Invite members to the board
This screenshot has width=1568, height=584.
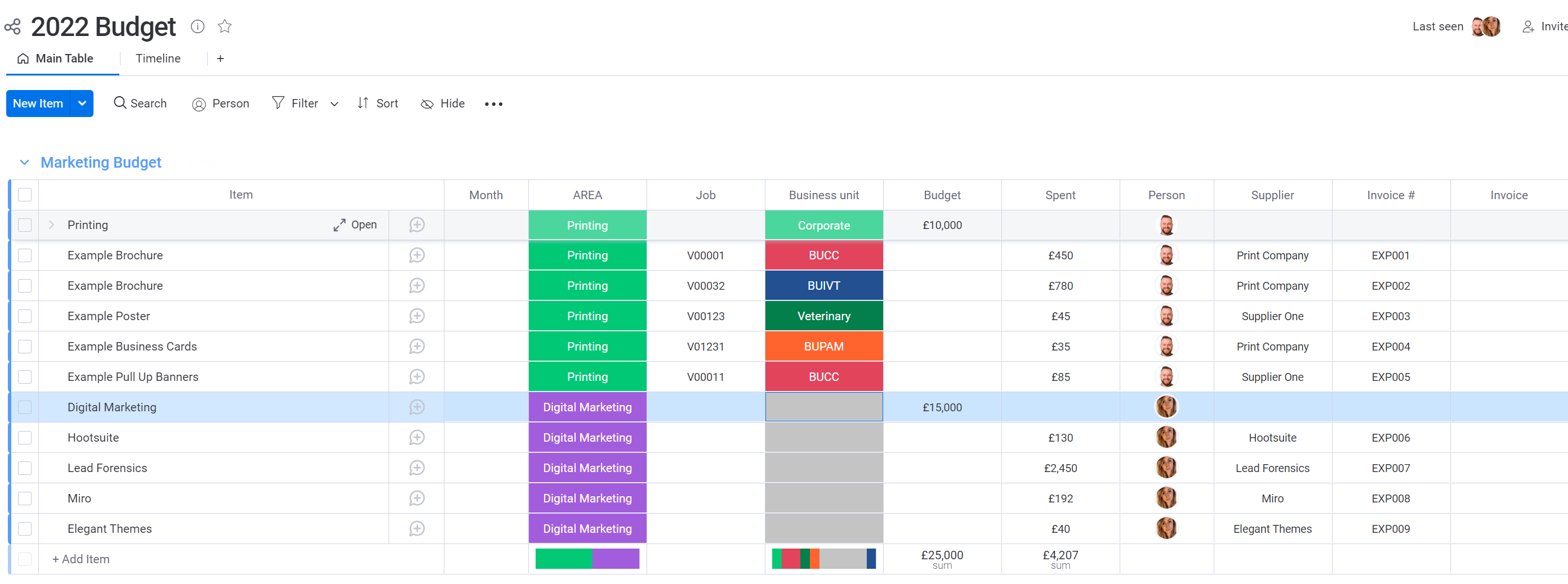(x=1544, y=27)
